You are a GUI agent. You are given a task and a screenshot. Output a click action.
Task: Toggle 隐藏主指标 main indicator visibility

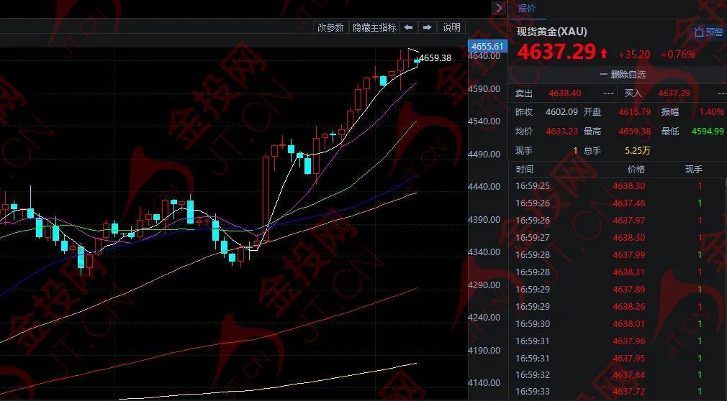(374, 27)
